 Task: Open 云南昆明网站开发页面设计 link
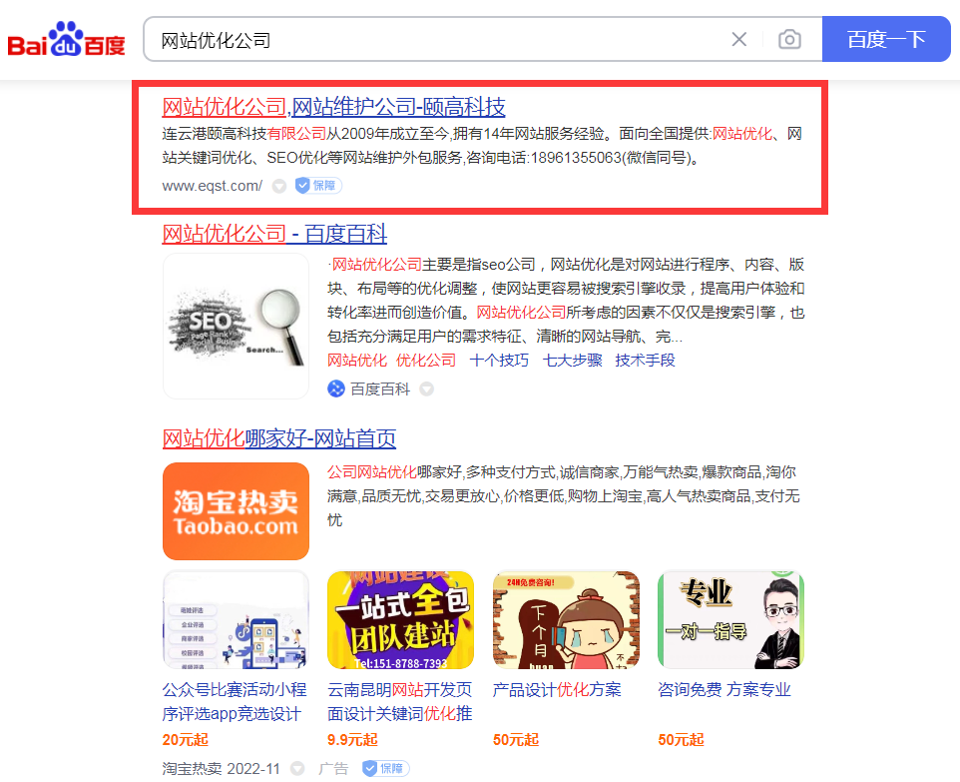coord(400,702)
